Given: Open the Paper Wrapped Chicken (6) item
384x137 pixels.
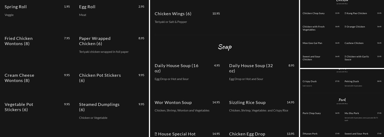Looking at the screenshot, I should [95, 41].
